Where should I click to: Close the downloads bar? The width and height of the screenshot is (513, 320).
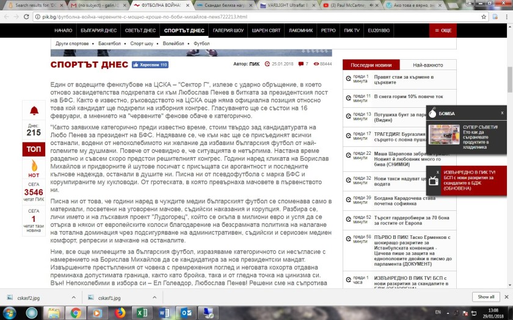point(506,297)
